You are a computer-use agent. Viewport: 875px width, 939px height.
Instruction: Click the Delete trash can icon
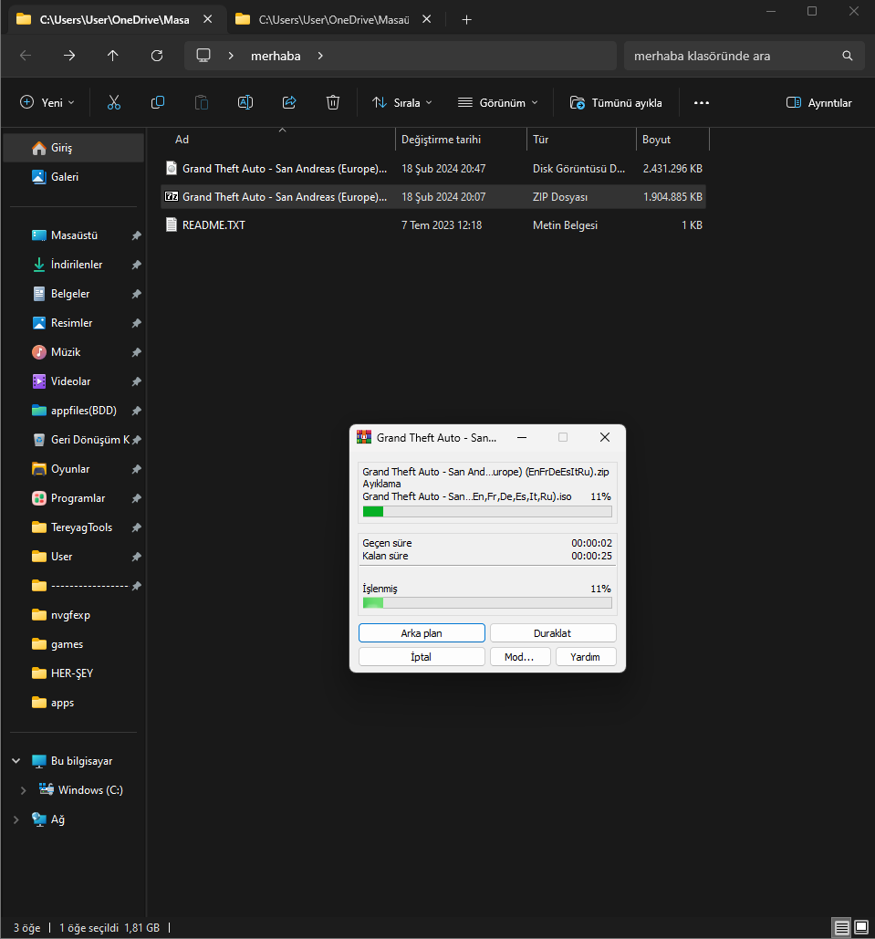tap(333, 103)
